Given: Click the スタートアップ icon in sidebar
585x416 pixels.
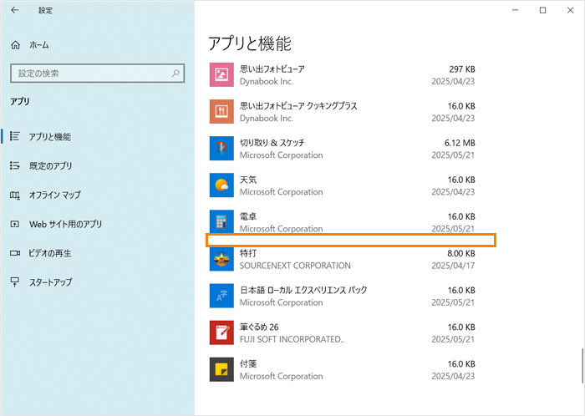Looking at the screenshot, I should pos(14,282).
